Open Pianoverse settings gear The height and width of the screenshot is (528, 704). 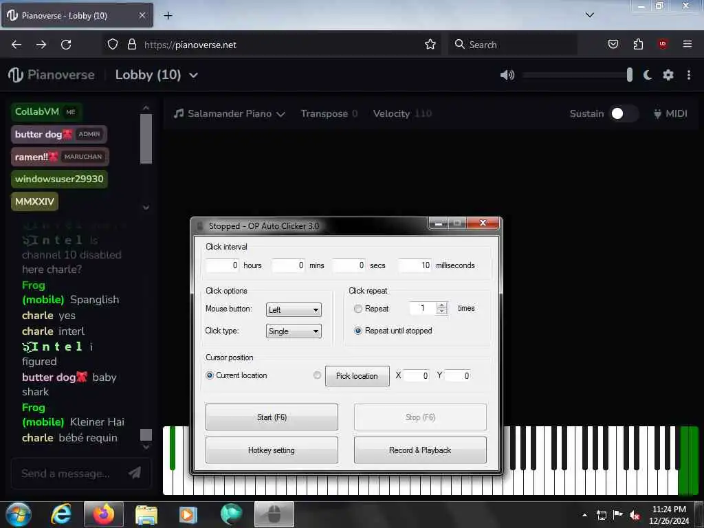(668, 75)
